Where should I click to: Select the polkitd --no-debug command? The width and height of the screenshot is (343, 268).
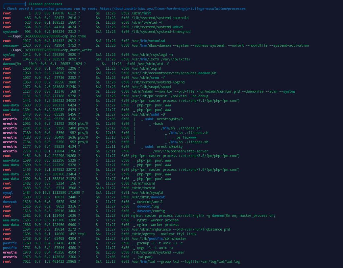pos(170,96)
